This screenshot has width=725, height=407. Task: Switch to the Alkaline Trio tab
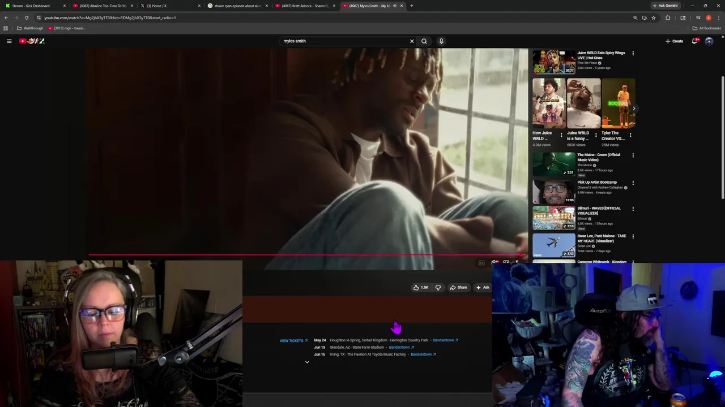point(103,6)
